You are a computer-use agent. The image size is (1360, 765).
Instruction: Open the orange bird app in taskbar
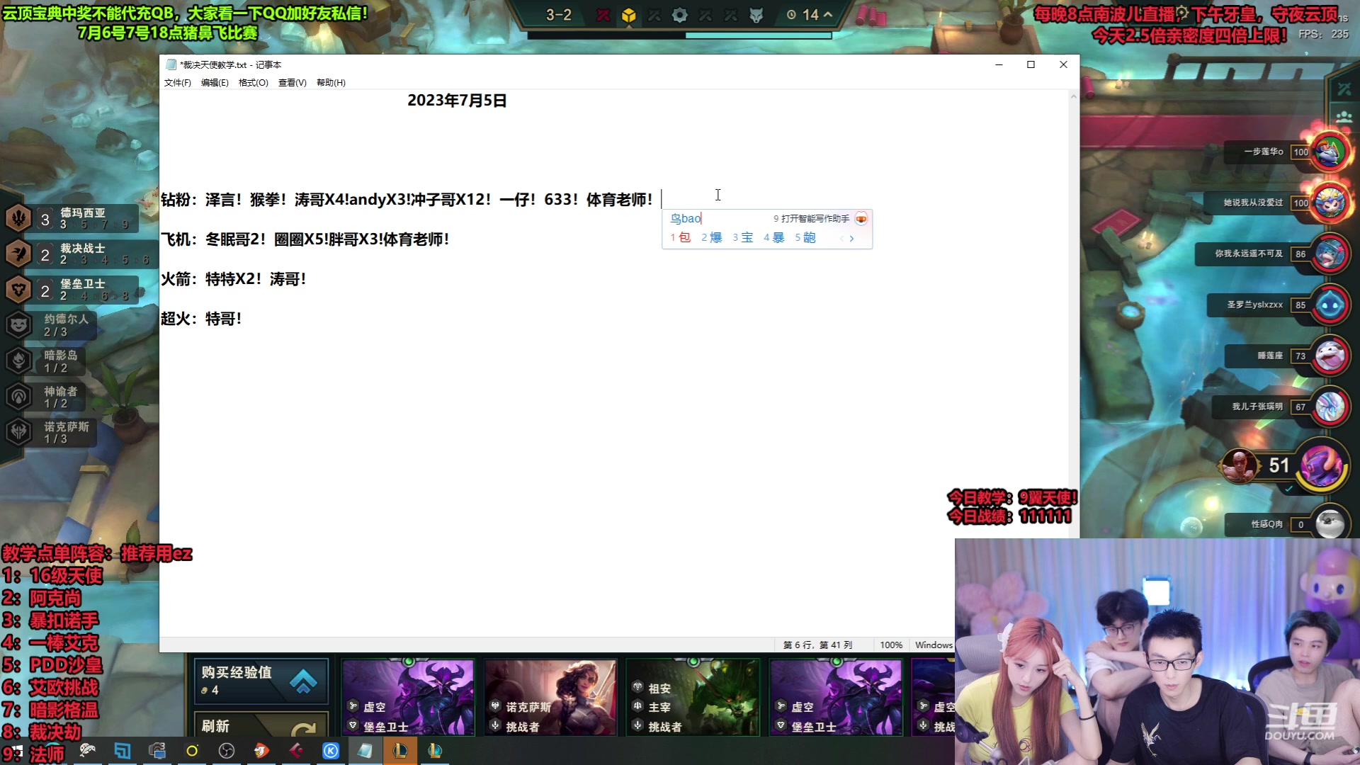coord(261,751)
